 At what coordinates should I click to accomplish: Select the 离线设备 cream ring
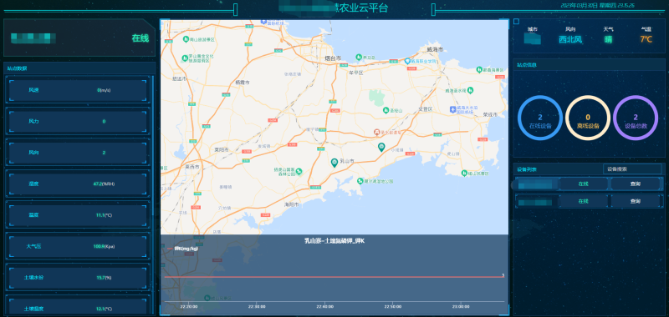pos(588,118)
